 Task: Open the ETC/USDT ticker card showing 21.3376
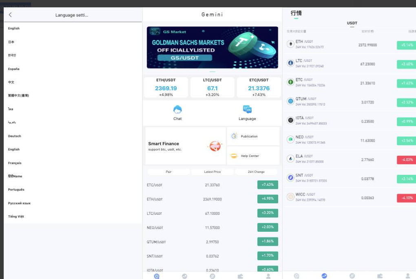click(x=259, y=87)
